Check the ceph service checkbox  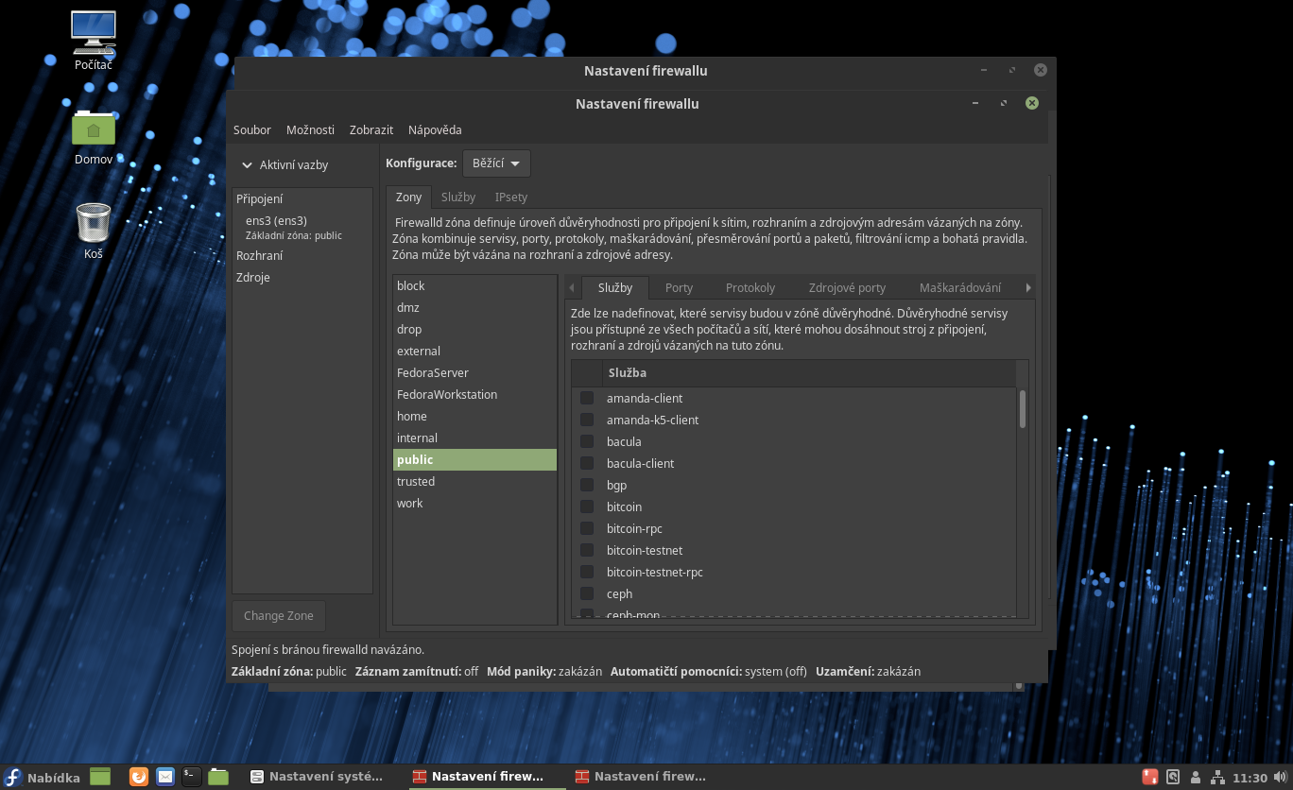(x=587, y=593)
